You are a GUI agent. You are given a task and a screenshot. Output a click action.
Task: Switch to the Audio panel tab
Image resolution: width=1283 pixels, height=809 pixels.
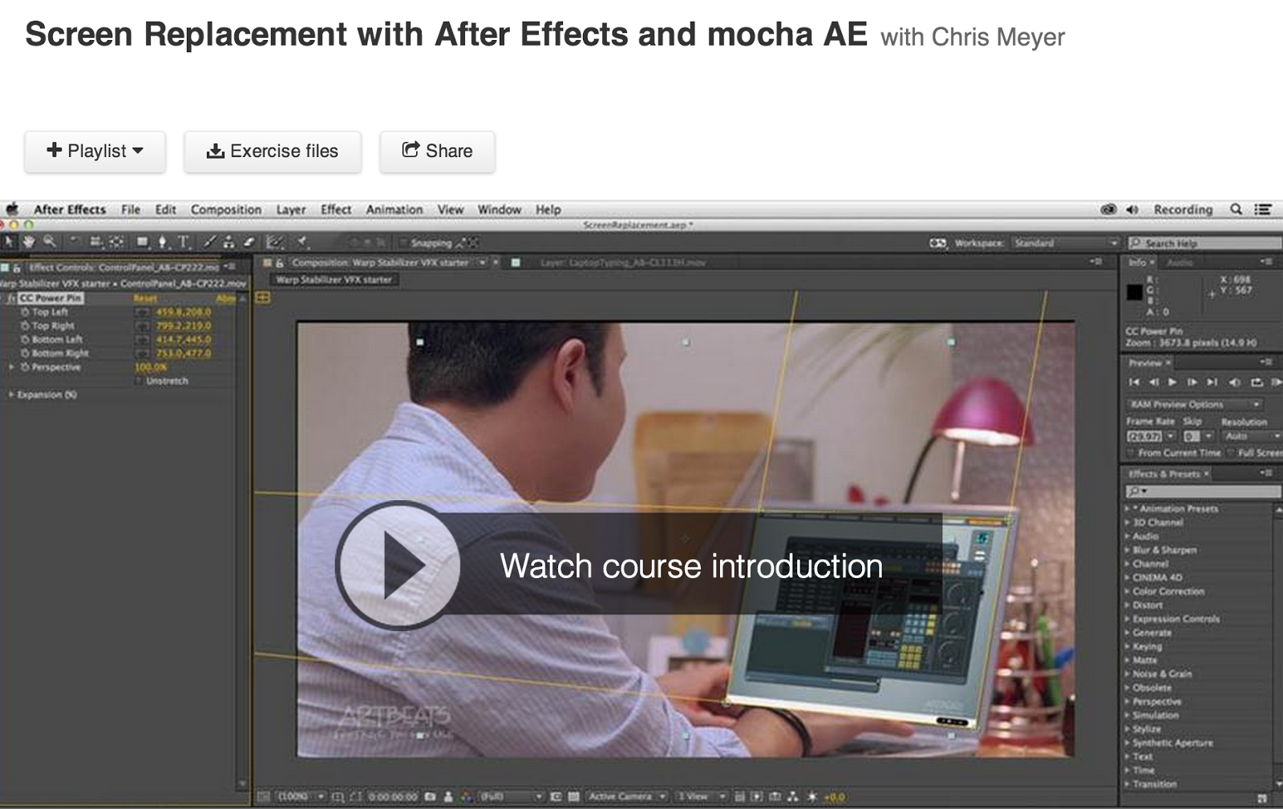tap(1180, 262)
